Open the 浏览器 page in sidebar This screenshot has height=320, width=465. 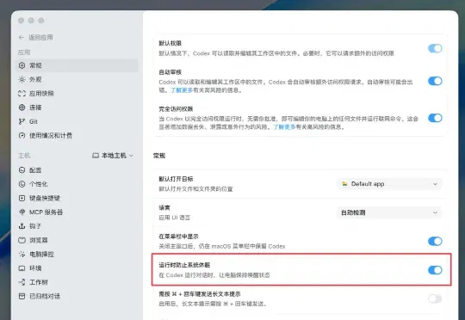click(77, 240)
